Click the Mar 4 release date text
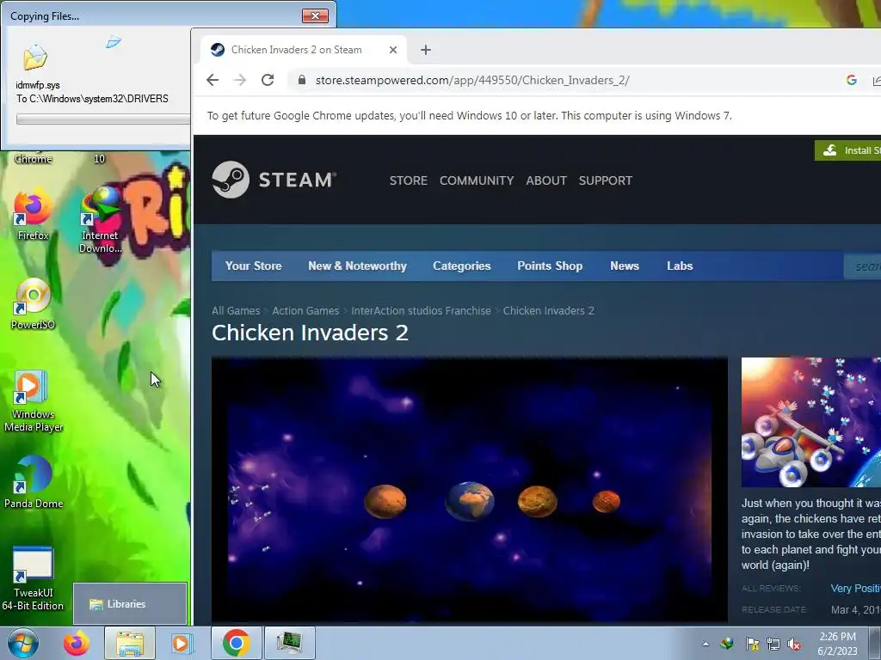881x660 pixels. [x=856, y=609]
